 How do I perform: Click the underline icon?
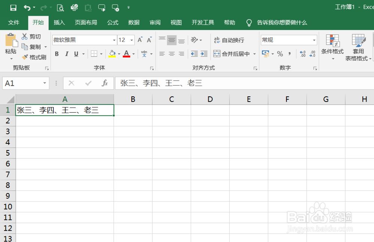76,54
